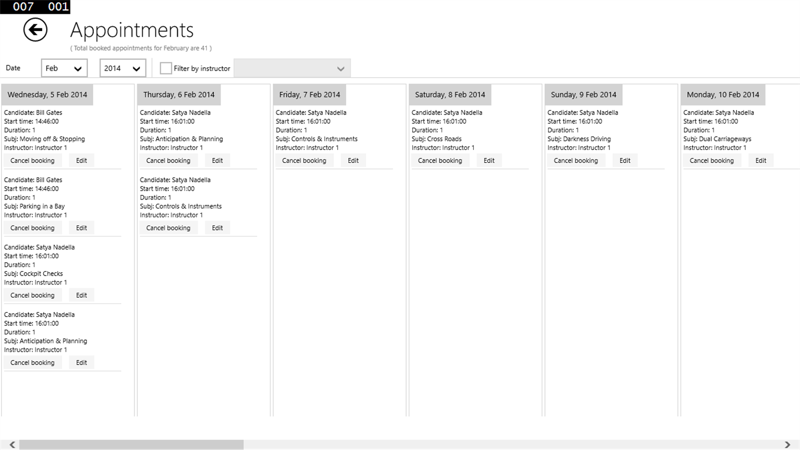Select the Wednesday, 5 Feb 2014 header

[x=47, y=94]
